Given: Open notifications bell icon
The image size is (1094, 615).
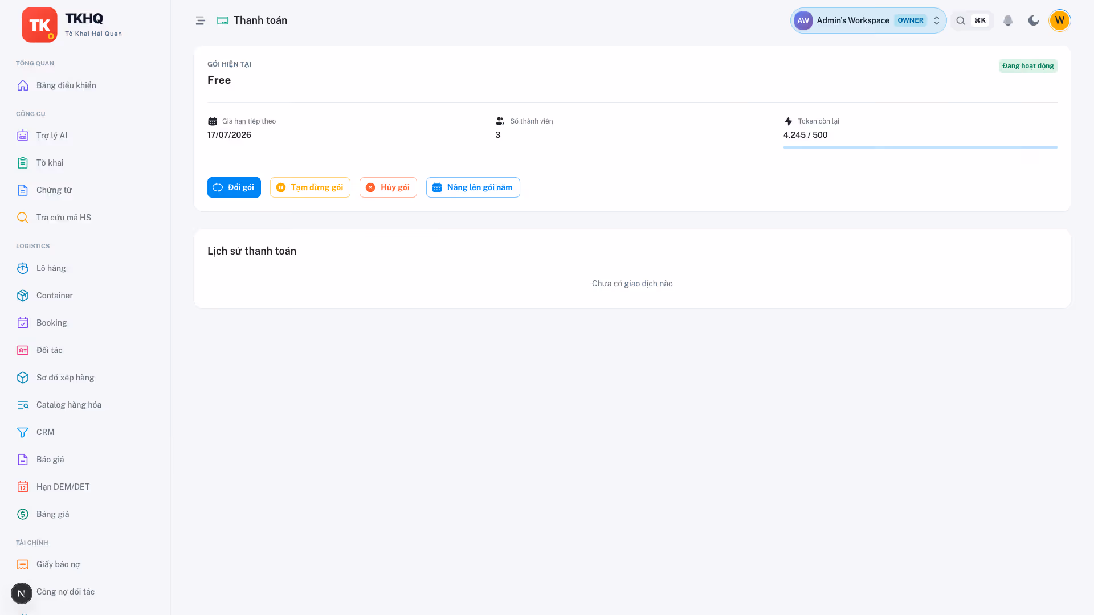Looking at the screenshot, I should coord(1008,20).
